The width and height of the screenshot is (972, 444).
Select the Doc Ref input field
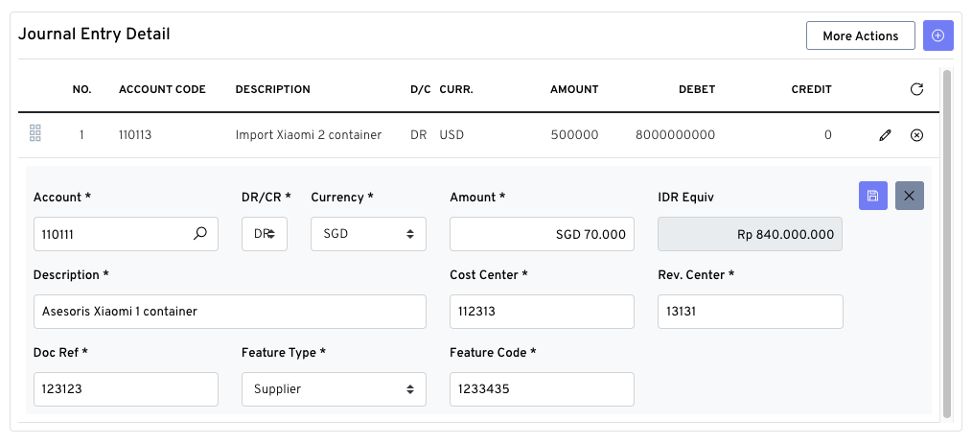pyautogui.click(x=126, y=389)
